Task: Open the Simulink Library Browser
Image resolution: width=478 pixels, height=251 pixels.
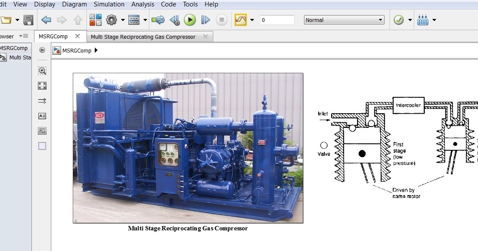Action: [95, 19]
